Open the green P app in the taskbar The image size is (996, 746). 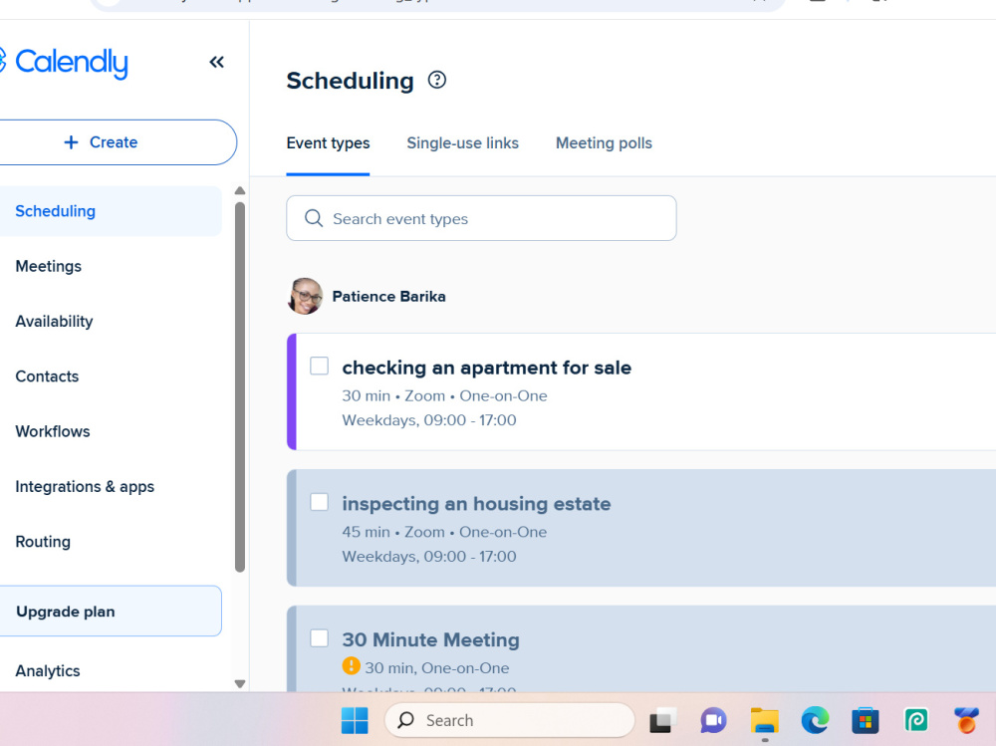coord(916,720)
